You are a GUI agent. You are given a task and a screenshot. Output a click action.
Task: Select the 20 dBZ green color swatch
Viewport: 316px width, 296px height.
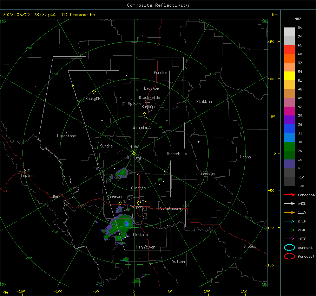(x=289, y=146)
